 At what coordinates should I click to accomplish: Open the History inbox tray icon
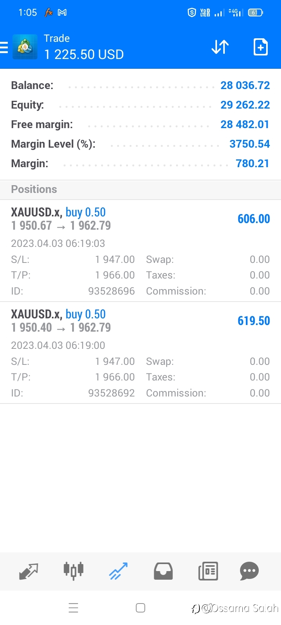(x=163, y=571)
